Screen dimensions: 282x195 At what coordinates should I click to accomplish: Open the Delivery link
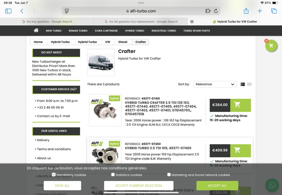[x=43, y=140]
